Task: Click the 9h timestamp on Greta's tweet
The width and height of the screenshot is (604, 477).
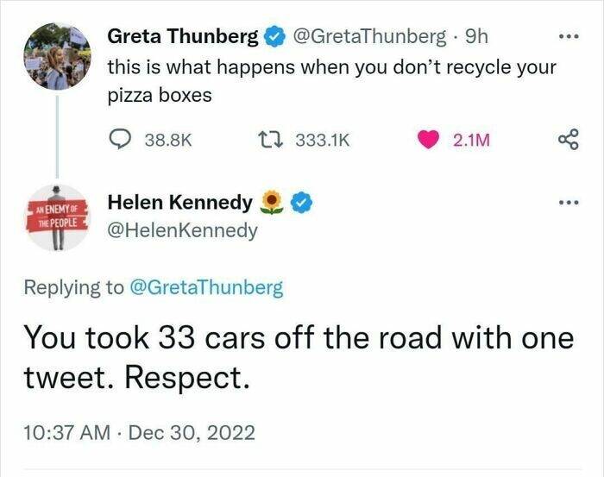Action: (476, 37)
